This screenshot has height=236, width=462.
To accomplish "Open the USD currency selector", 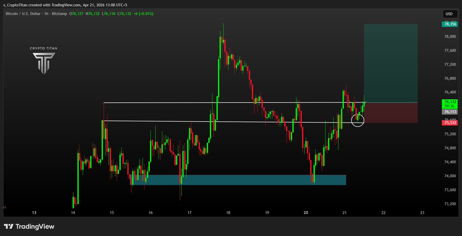I will point(449,14).
